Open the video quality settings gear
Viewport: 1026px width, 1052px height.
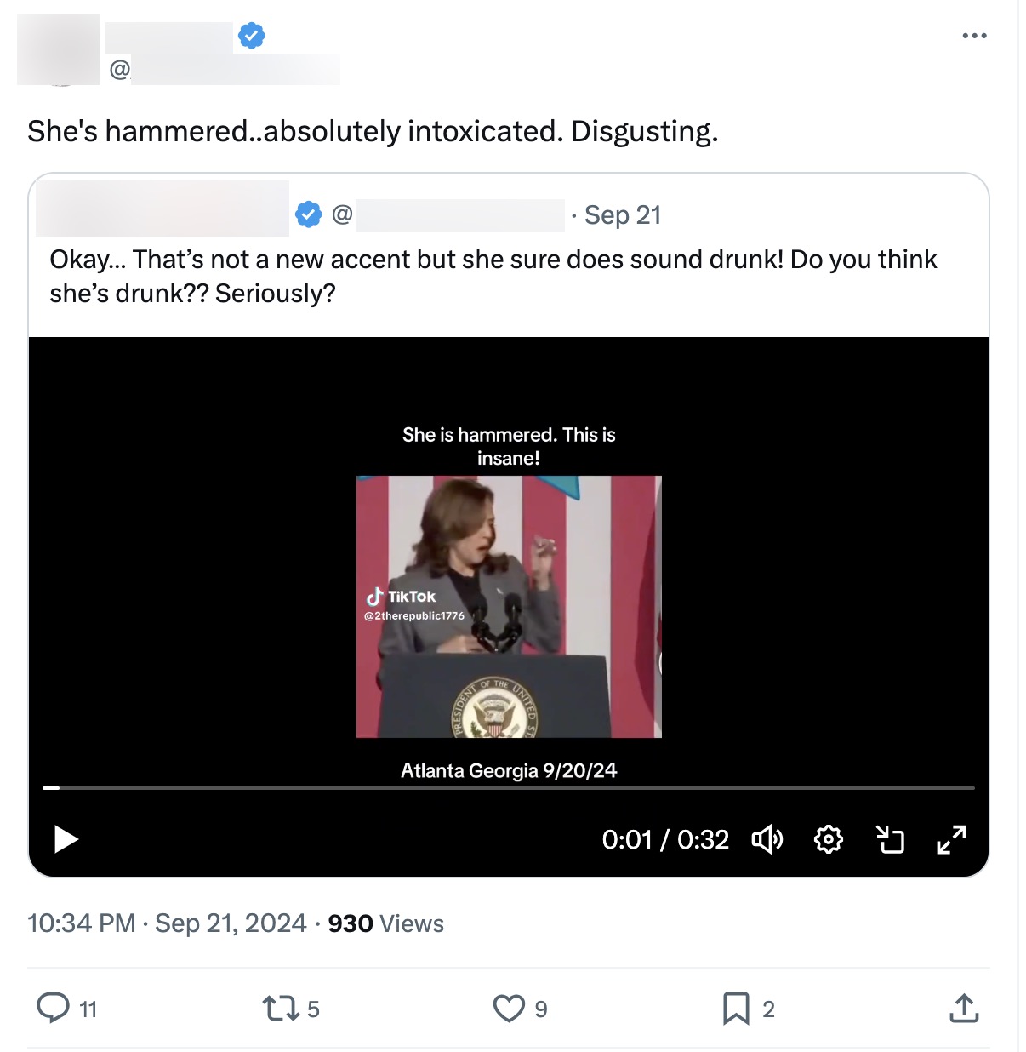828,839
